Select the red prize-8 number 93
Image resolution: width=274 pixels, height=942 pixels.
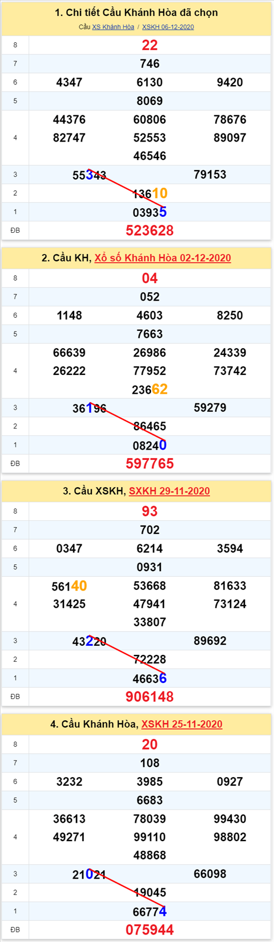click(x=150, y=511)
